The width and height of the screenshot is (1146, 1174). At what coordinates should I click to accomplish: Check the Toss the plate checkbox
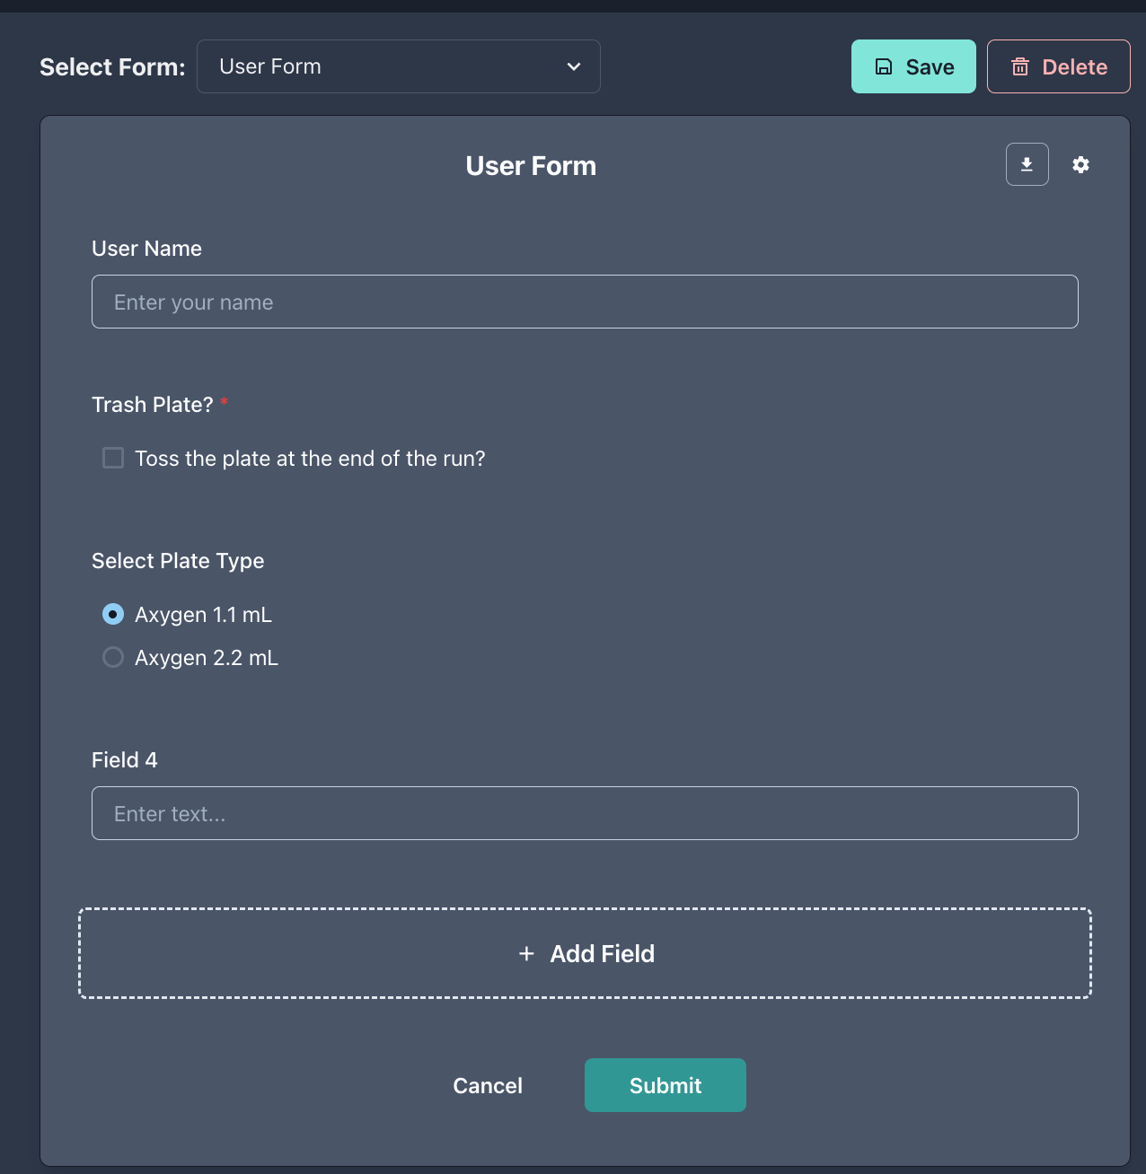(113, 458)
